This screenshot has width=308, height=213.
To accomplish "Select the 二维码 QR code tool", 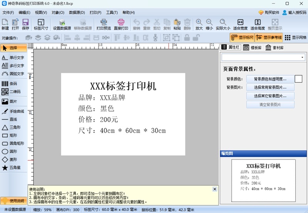I will point(13,92).
